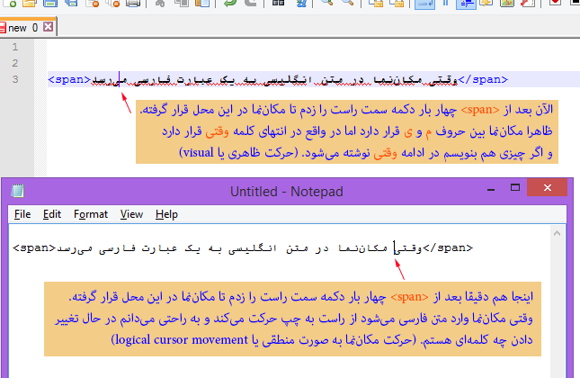The height and width of the screenshot is (378, 580).
Task: Click the Open file folder icon
Action: point(30,3)
